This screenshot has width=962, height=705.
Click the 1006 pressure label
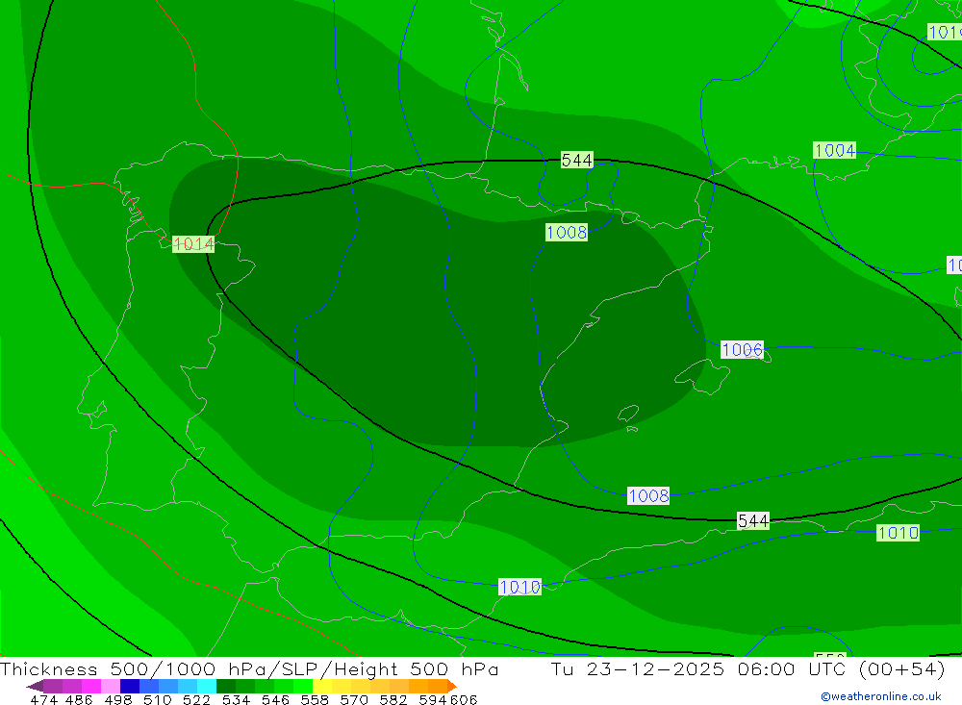[743, 350]
